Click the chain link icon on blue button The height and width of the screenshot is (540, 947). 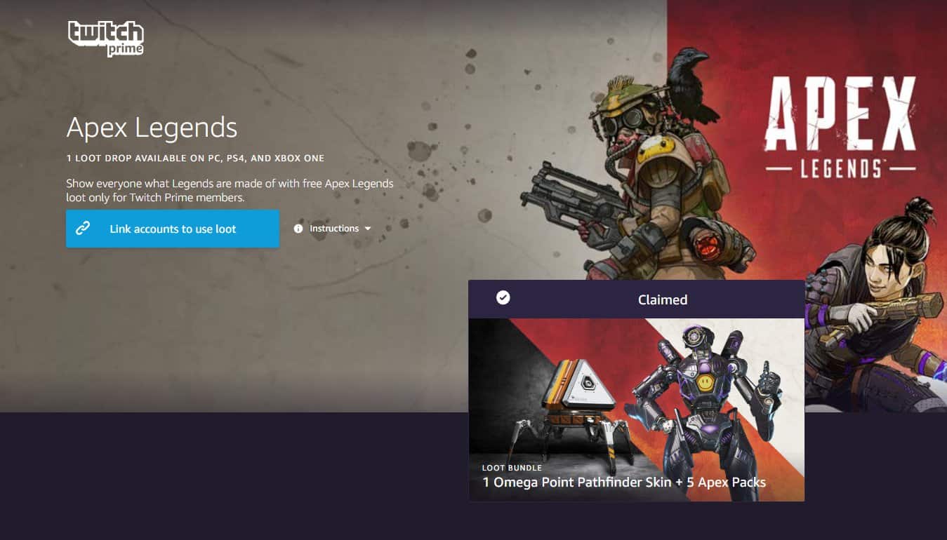click(83, 229)
